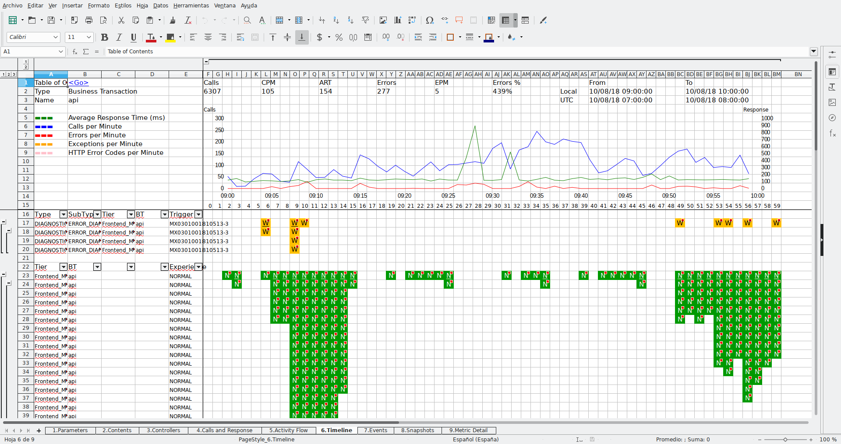Toggle Wrap Text

click(240, 37)
